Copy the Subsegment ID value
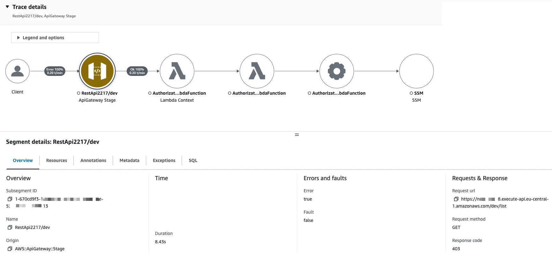552x257 pixels. coord(10,199)
